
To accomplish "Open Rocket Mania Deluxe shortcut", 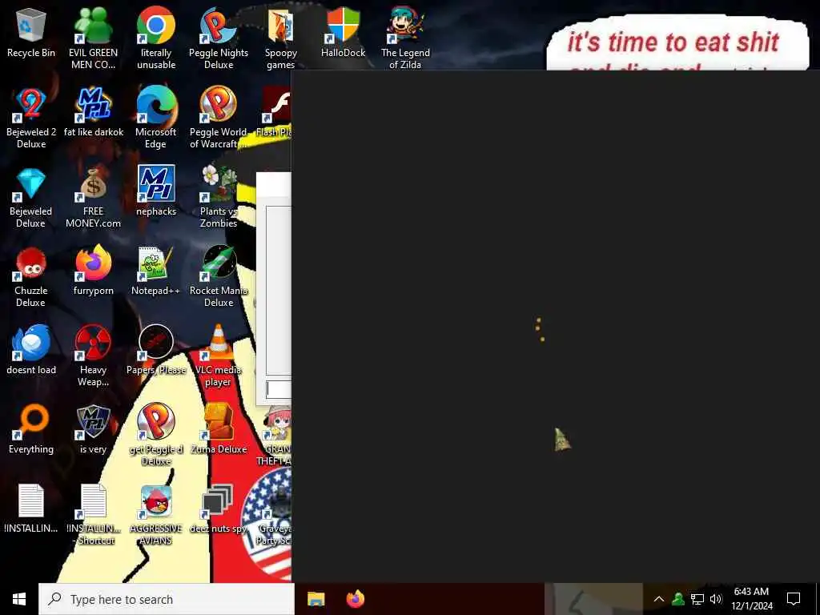I will pyautogui.click(x=219, y=276).
